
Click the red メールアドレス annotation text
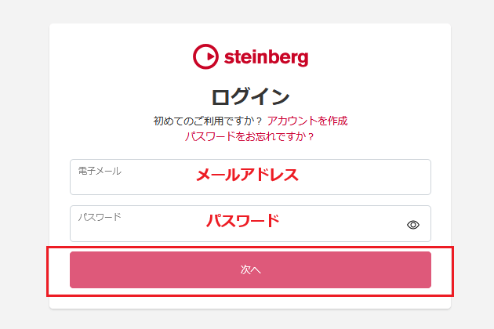click(x=247, y=175)
